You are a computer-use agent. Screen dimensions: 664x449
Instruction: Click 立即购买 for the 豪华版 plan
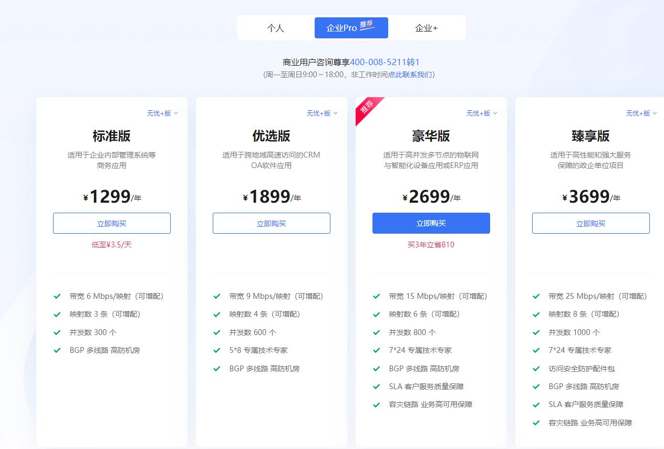[x=431, y=223]
